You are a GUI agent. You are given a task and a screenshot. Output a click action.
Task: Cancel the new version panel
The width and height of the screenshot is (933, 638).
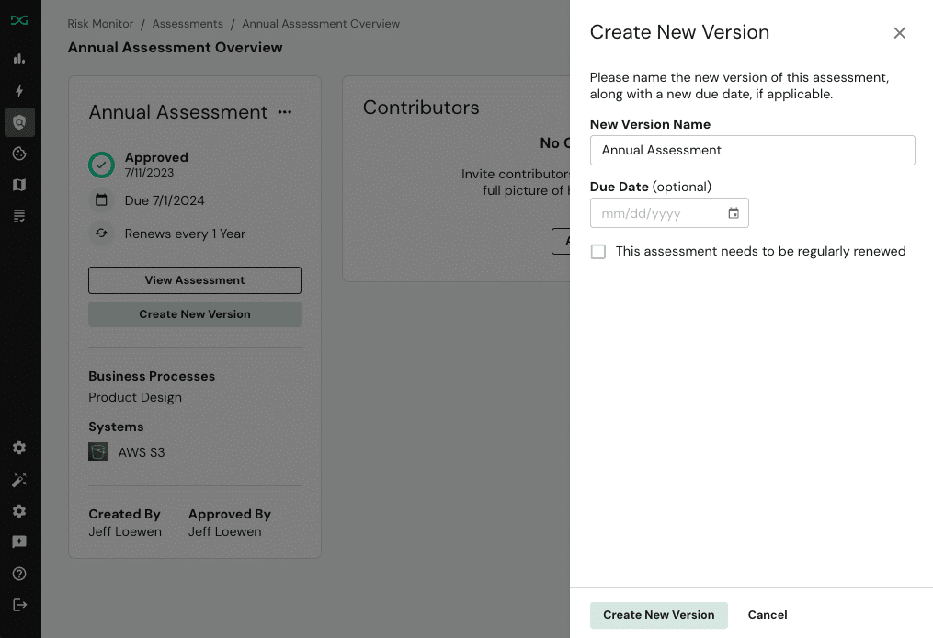tap(768, 615)
